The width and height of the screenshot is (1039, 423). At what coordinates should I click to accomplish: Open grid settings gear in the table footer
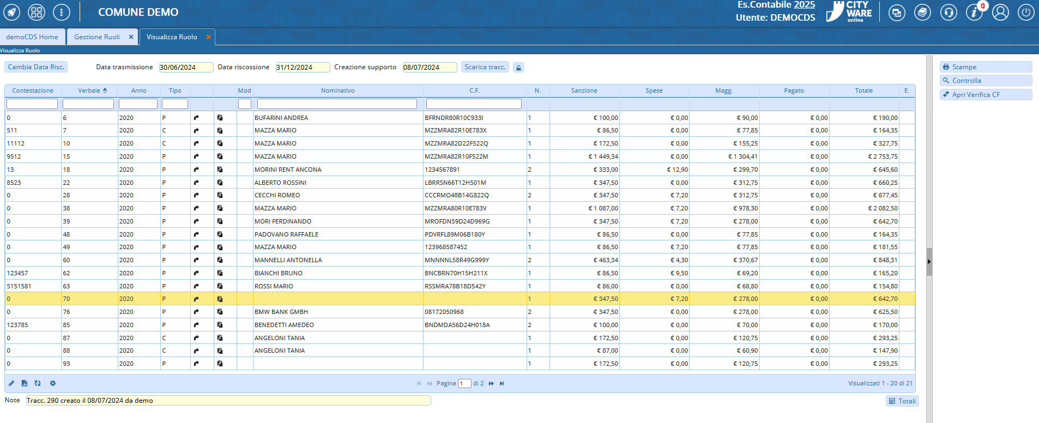coord(53,383)
